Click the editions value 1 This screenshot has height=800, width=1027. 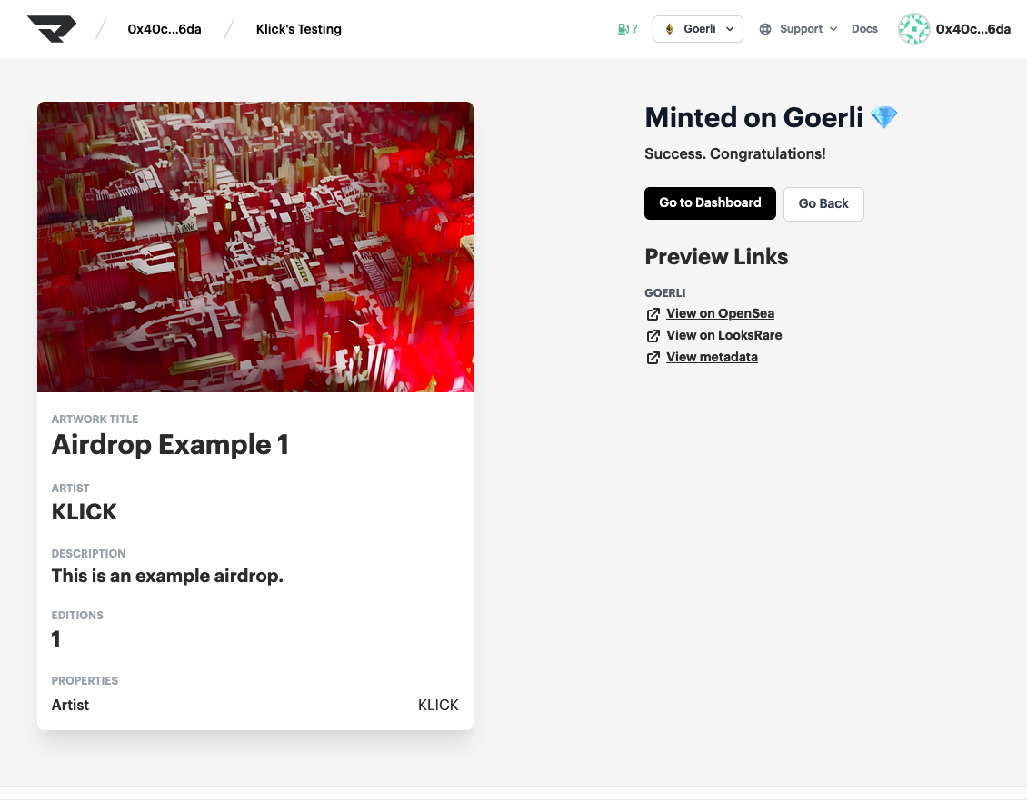55,639
